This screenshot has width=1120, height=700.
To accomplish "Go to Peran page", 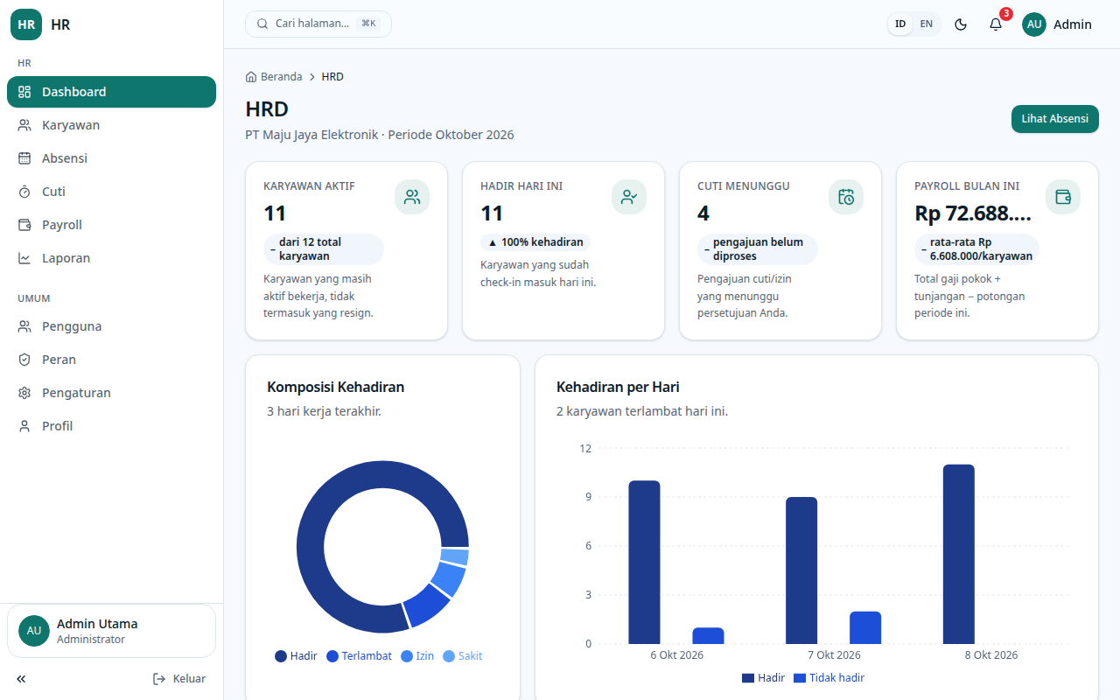I will [x=111, y=360].
